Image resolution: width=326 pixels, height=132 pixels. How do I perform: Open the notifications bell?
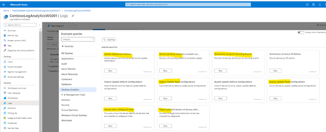click(x=320, y=5)
